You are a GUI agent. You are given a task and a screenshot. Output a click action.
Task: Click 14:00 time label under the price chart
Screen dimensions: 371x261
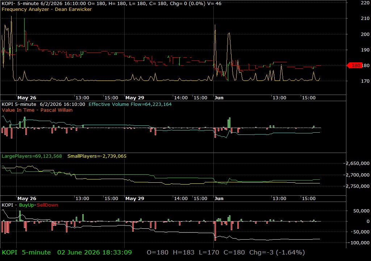(181, 98)
